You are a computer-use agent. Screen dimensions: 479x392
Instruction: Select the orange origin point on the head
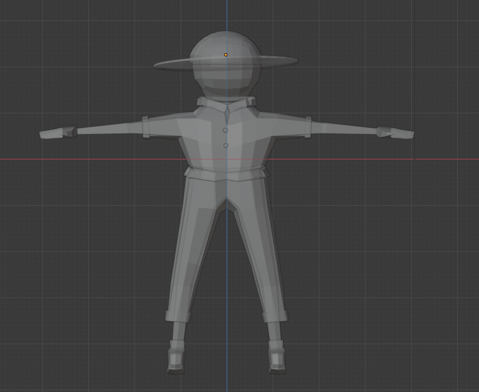coord(226,55)
